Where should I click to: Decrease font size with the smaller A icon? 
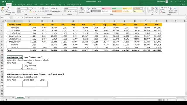[35, 8]
